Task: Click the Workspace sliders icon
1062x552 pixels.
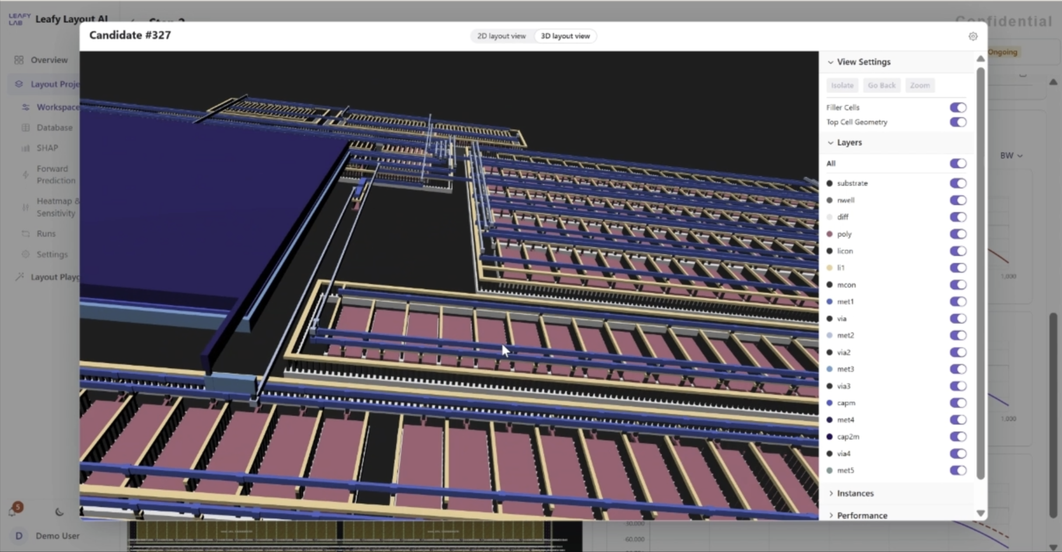Action: [26, 107]
